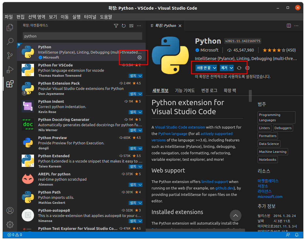The image size is (306, 241).
Task: Click the Microsoft publisher name in details
Action: (209, 50)
